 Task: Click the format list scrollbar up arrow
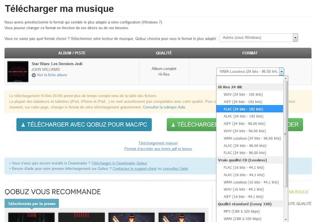[x=286, y=78]
